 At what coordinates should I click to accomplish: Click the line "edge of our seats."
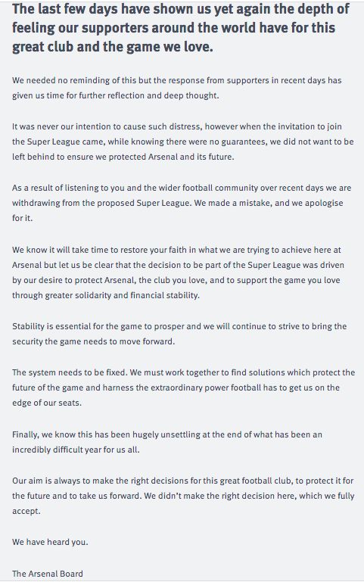47,403
